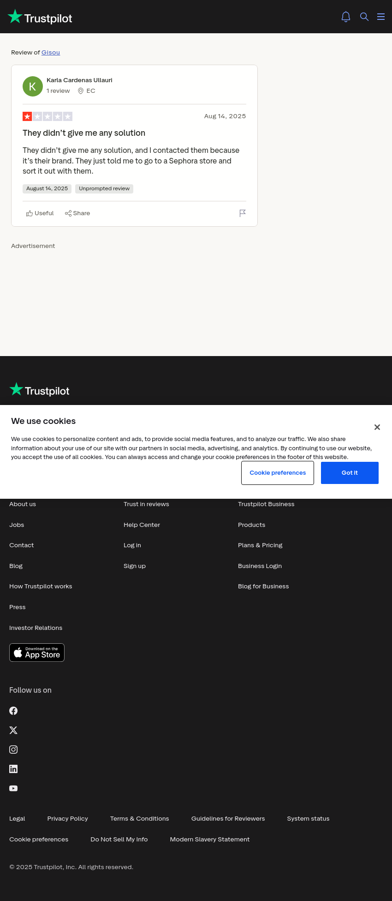Follow the Gisou company link
This screenshot has height=901, width=392.
click(51, 52)
